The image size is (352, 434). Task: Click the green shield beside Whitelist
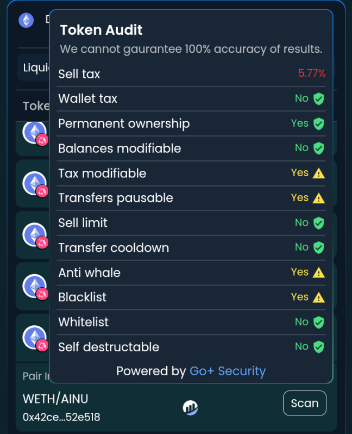pyautogui.click(x=319, y=323)
